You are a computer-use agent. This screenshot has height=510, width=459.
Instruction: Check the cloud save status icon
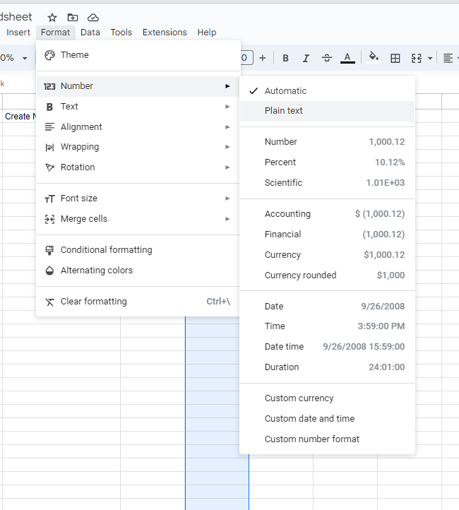tap(93, 18)
